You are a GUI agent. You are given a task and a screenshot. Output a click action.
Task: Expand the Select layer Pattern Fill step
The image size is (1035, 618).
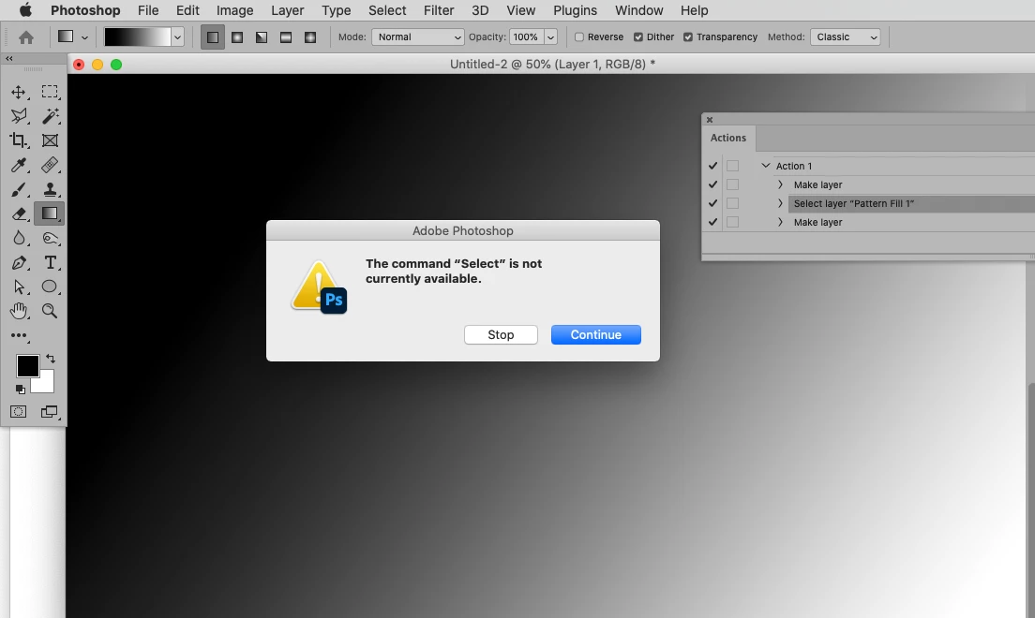pyautogui.click(x=780, y=203)
